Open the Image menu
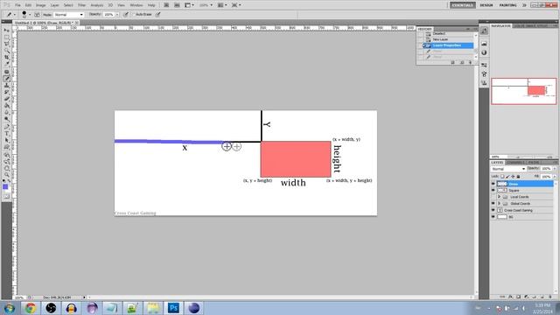 [41, 5]
